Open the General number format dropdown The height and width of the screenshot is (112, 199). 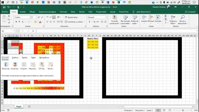point(106,17)
